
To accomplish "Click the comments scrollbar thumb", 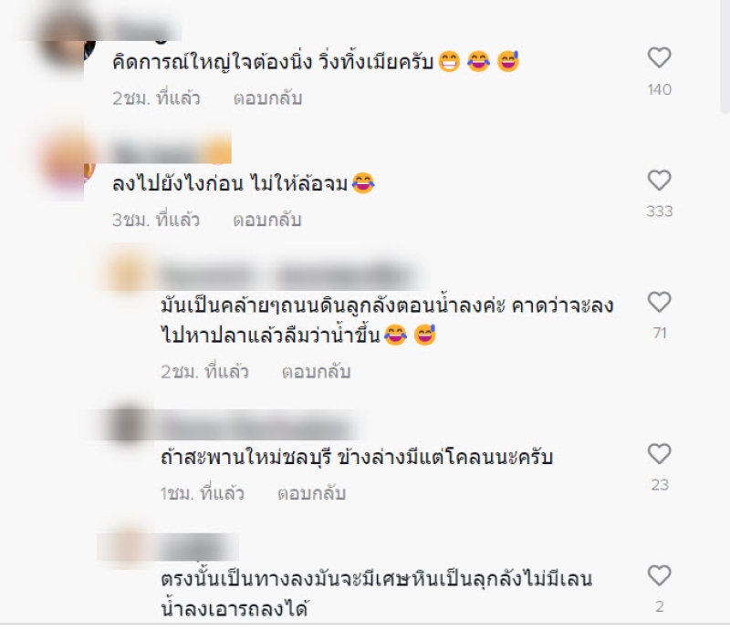I will (x=725, y=56).
